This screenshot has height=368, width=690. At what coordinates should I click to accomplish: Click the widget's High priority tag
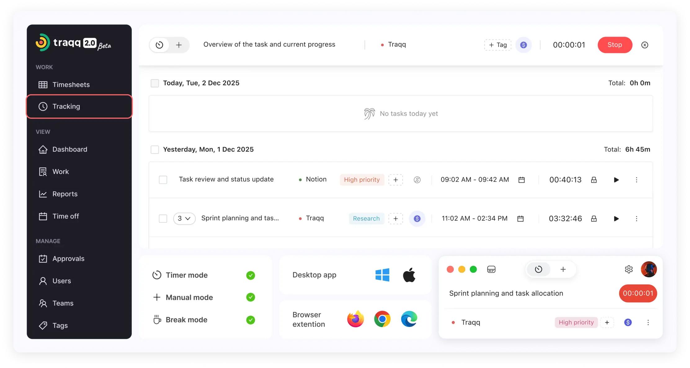pyautogui.click(x=576, y=322)
